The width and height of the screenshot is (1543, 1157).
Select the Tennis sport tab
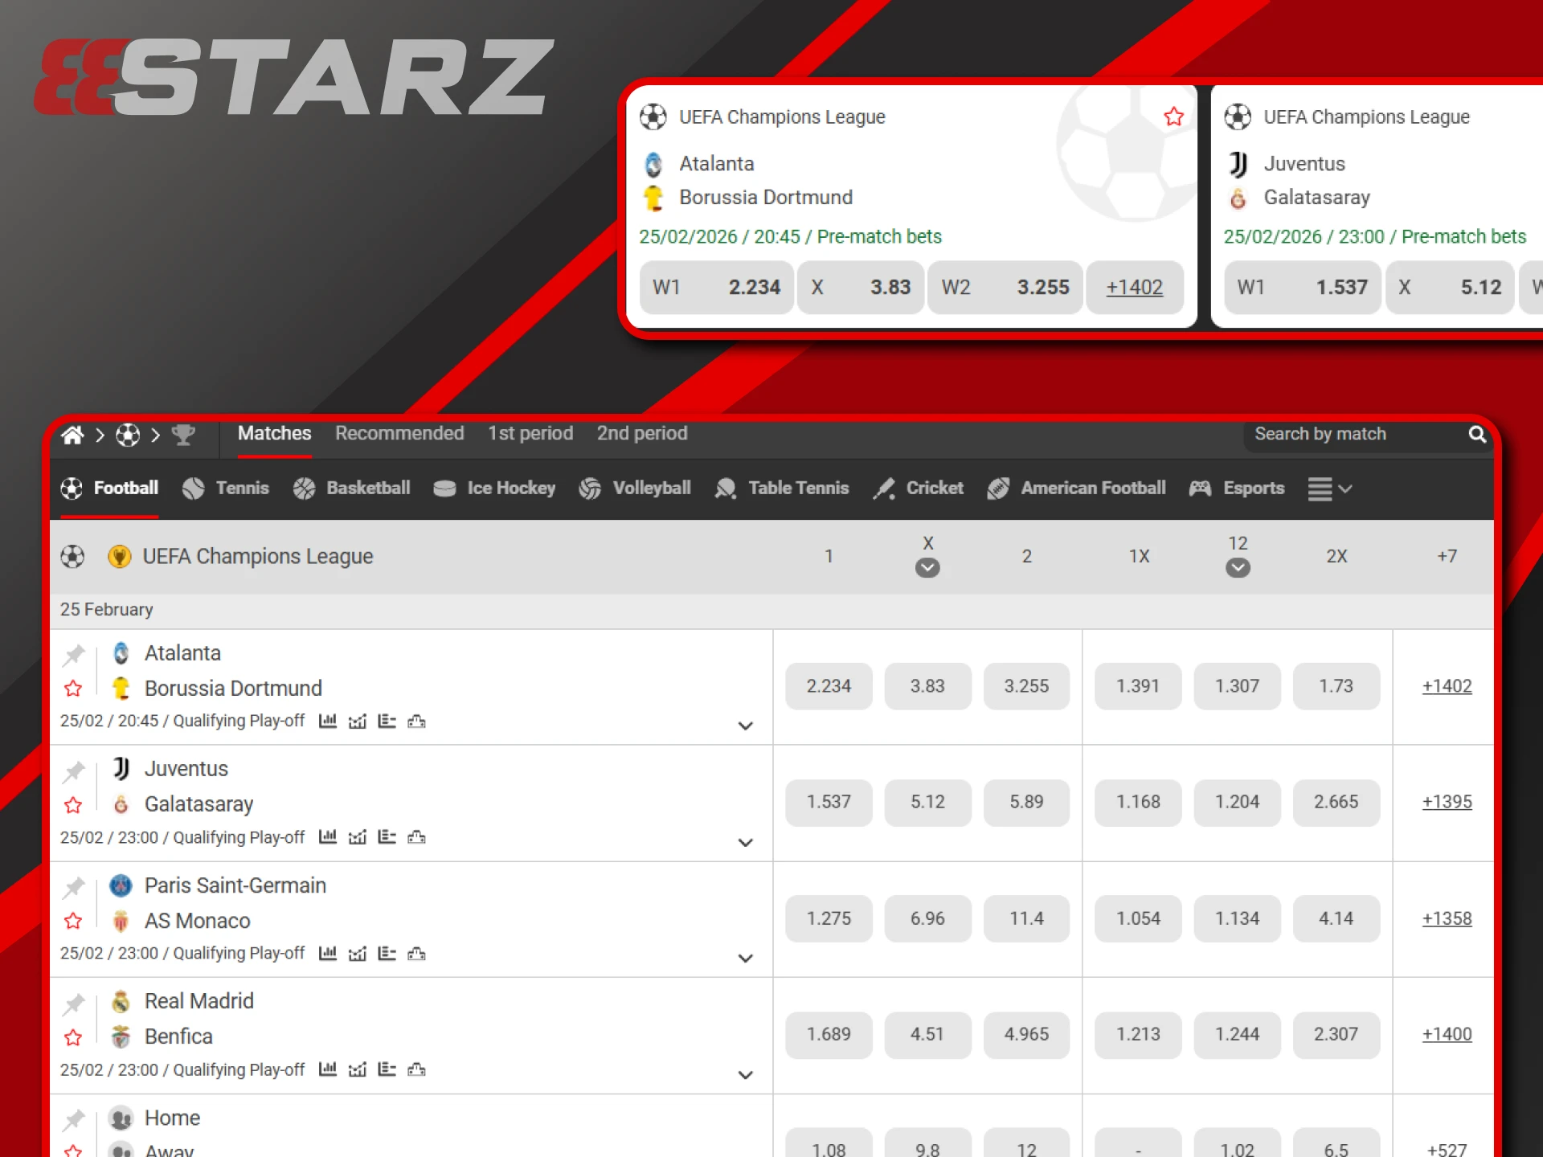(226, 488)
